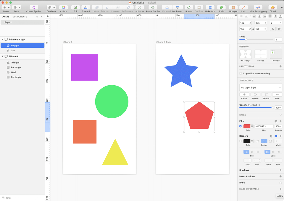Enable the Borders checkbox

point(241,141)
